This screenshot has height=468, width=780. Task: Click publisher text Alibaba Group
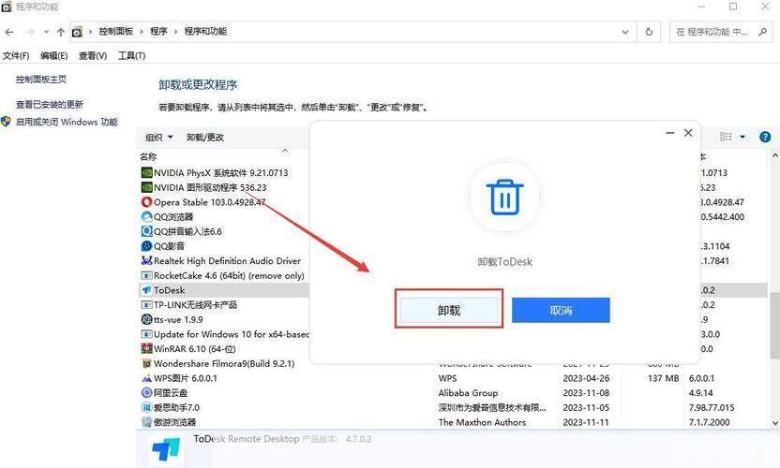468,392
